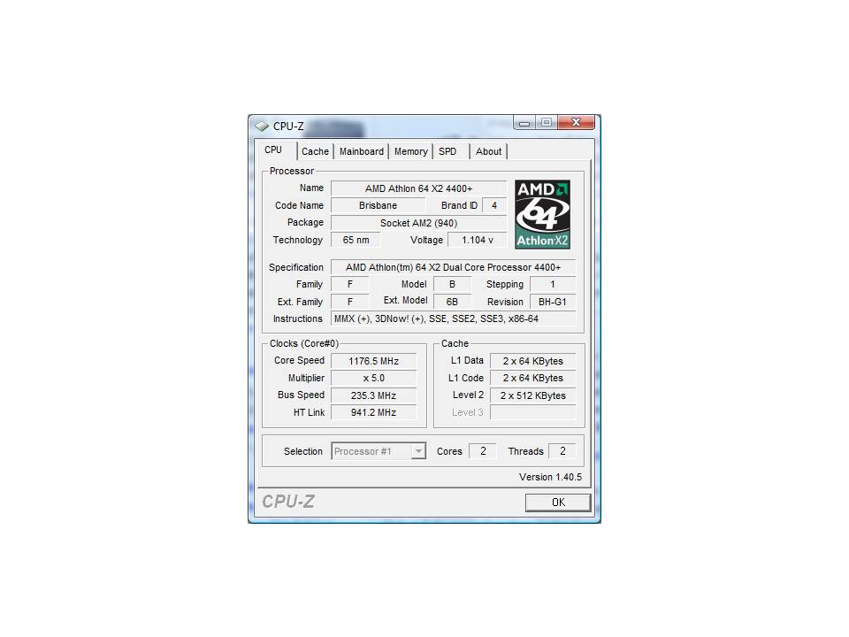Click the CPU-Z title bar icon
849x637 pixels.
point(262,127)
